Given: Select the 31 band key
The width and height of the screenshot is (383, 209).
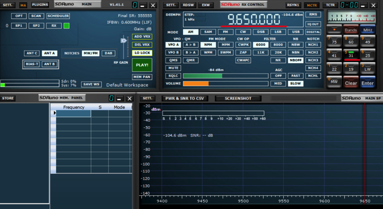Looking at the screenshot, I should [351, 54].
